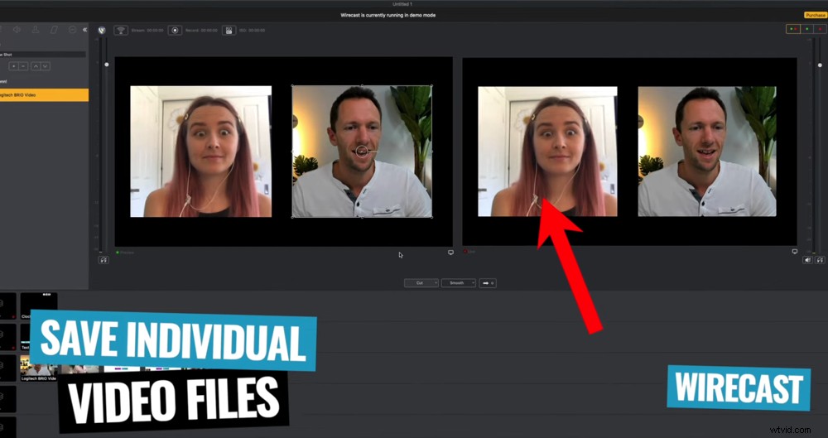The width and height of the screenshot is (828, 438).
Task: Toggle headphone monitoring under live audio meter
Action: click(820, 260)
